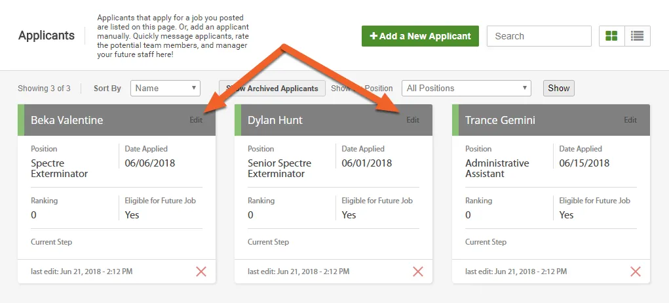Click last edit timestamp on Dylan Hunt card

(x=299, y=271)
